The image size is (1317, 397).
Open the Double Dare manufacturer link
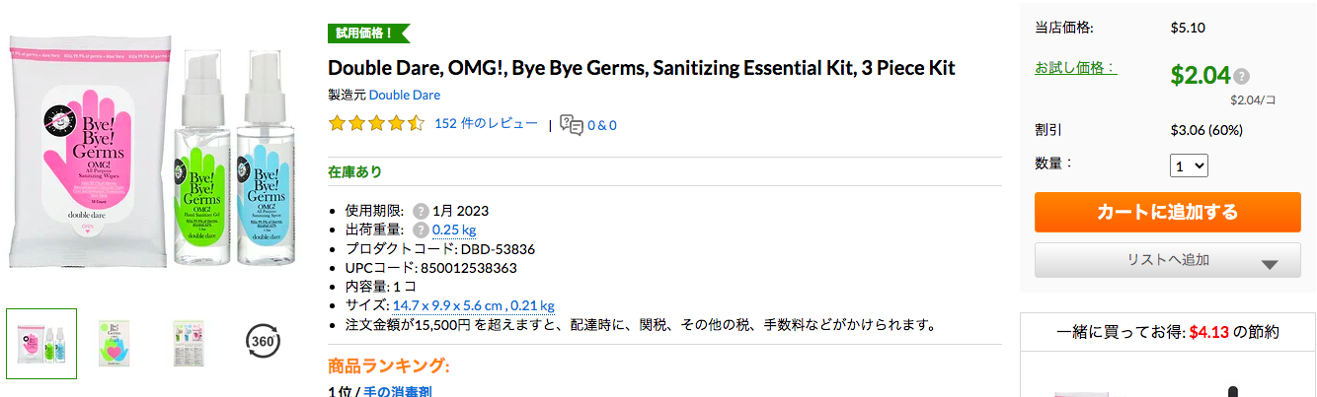click(405, 96)
